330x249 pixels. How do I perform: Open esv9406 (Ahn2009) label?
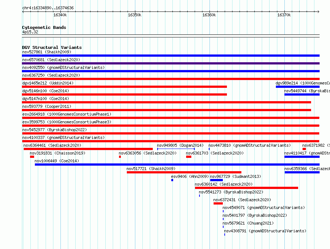click(x=190, y=176)
